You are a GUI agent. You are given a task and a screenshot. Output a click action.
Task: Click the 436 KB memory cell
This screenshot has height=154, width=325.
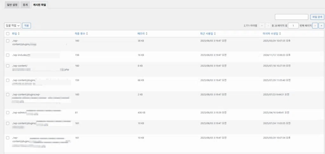(x=142, y=112)
